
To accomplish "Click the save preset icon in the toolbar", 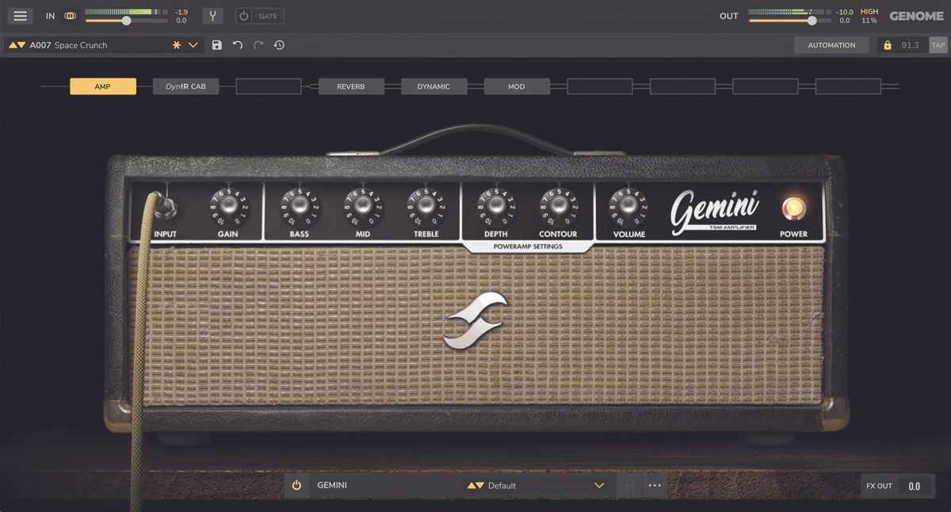I will [x=216, y=45].
